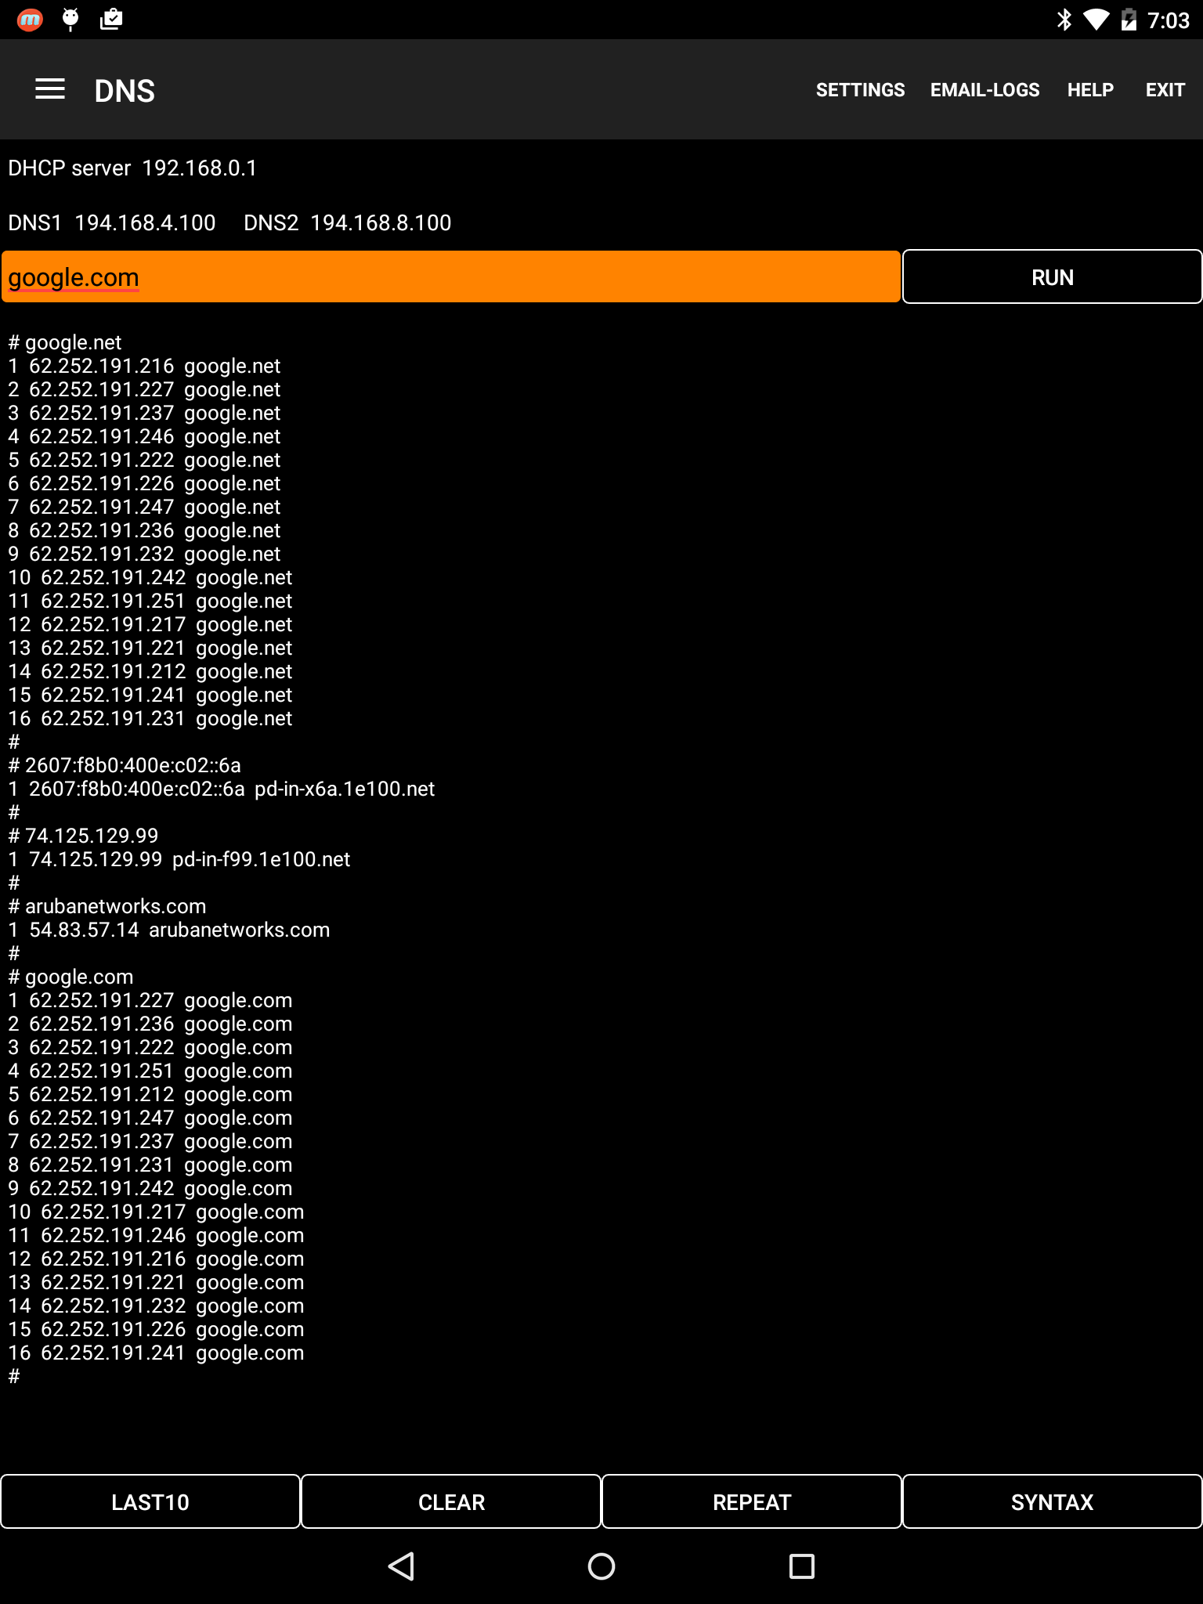1203x1604 pixels.
Task: Select row '6 62.252.191.247 google.com'
Action: click(150, 1118)
